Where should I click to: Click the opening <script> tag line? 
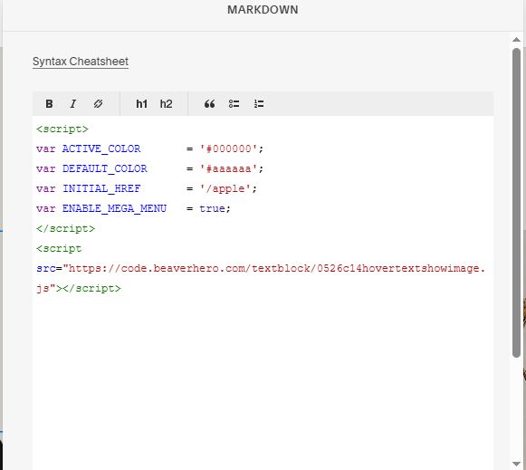point(62,129)
